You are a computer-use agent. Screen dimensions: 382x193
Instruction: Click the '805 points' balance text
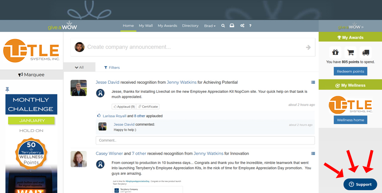point(350,62)
